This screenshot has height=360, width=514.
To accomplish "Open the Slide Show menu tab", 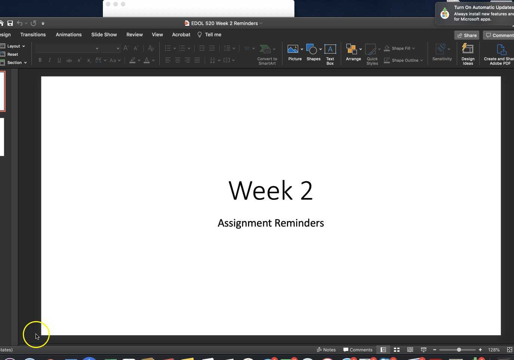I will [104, 34].
